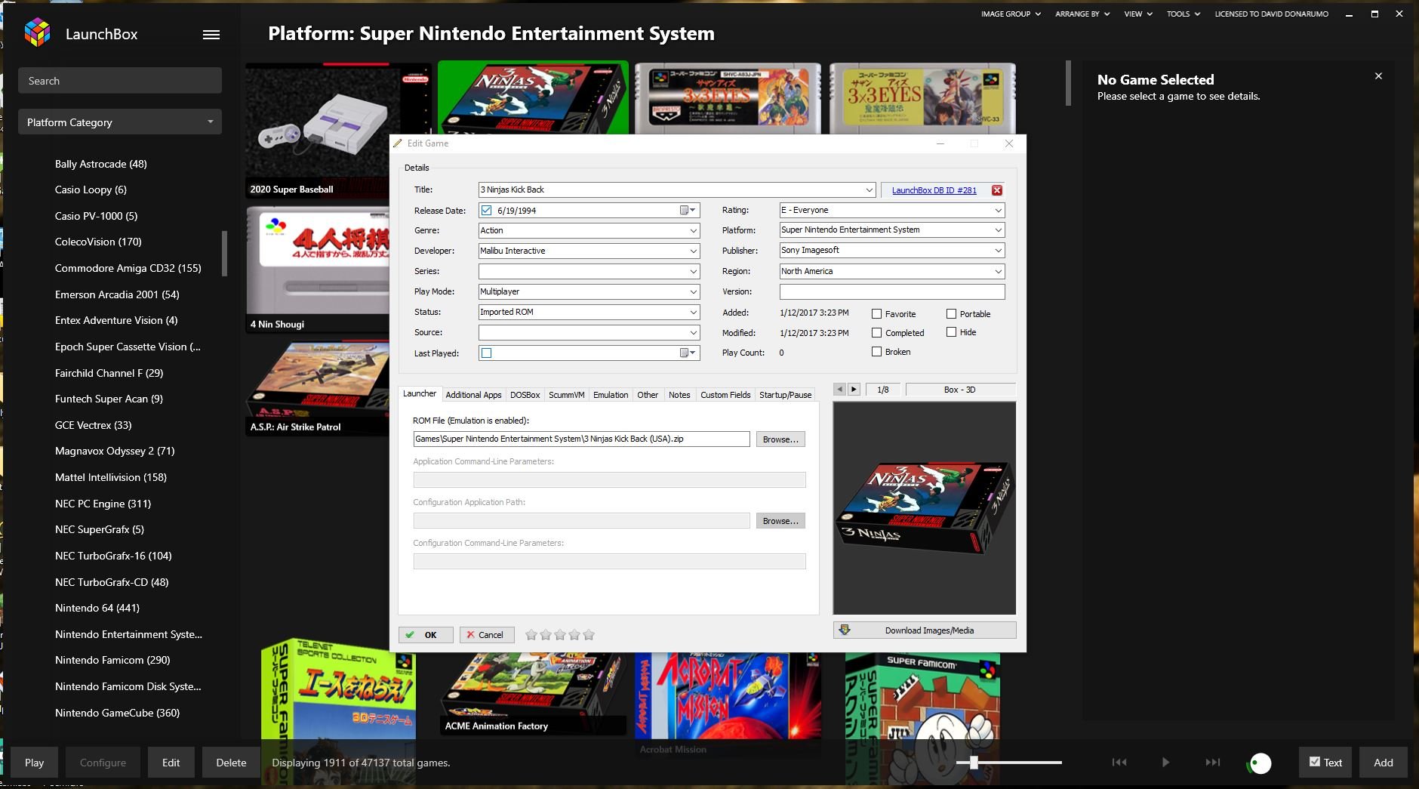This screenshot has height=789, width=1419.
Task: Click the Add button in bottom bar
Action: click(1383, 763)
